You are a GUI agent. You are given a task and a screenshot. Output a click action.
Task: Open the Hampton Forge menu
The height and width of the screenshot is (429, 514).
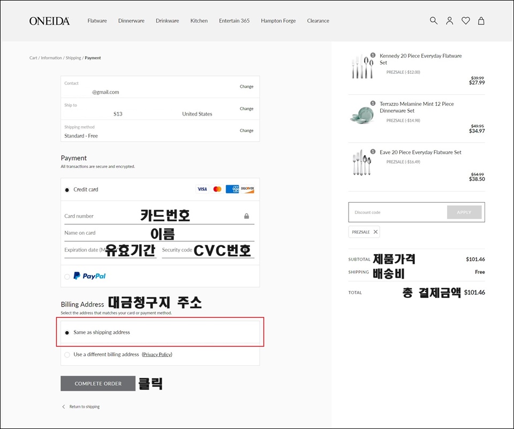[x=278, y=21]
